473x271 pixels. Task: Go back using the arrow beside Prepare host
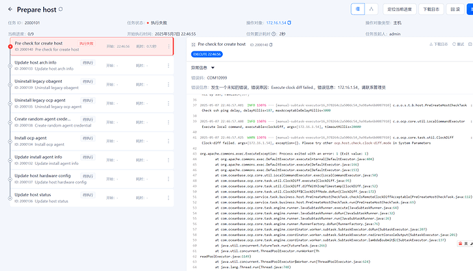pyautogui.click(x=10, y=10)
